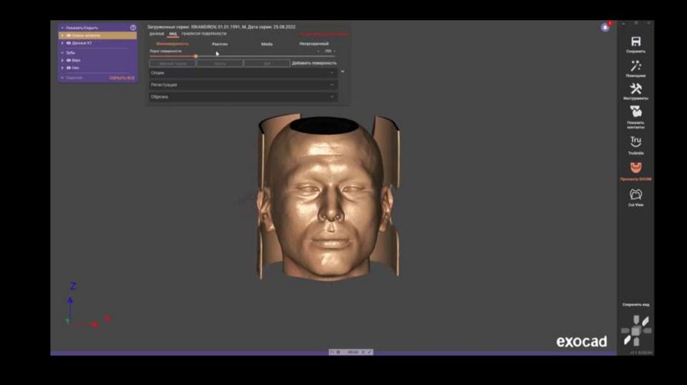Screen dimensions: 687x385
Task: Expand the Обрезка section
Action: coord(242,97)
